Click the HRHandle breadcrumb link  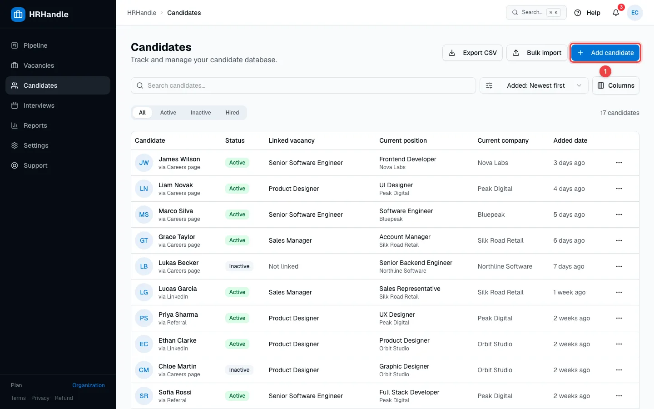pos(142,13)
